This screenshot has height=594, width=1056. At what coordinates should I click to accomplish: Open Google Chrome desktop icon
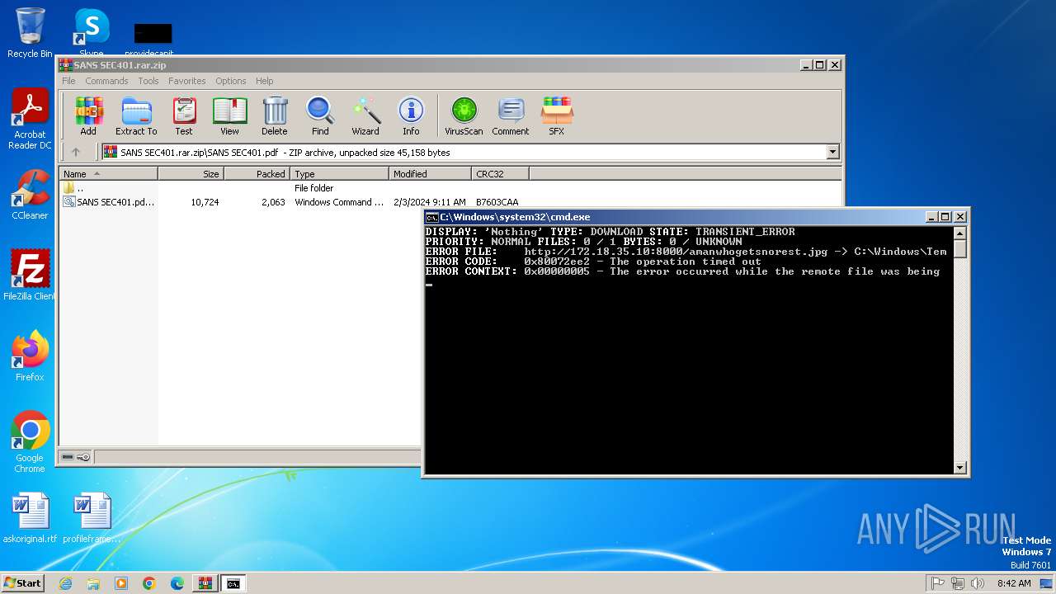pos(30,442)
